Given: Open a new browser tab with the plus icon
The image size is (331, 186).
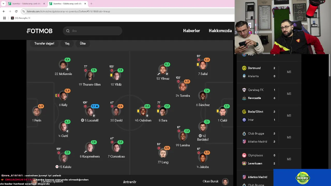Looking at the screenshot, I should pyautogui.click(x=91, y=4).
